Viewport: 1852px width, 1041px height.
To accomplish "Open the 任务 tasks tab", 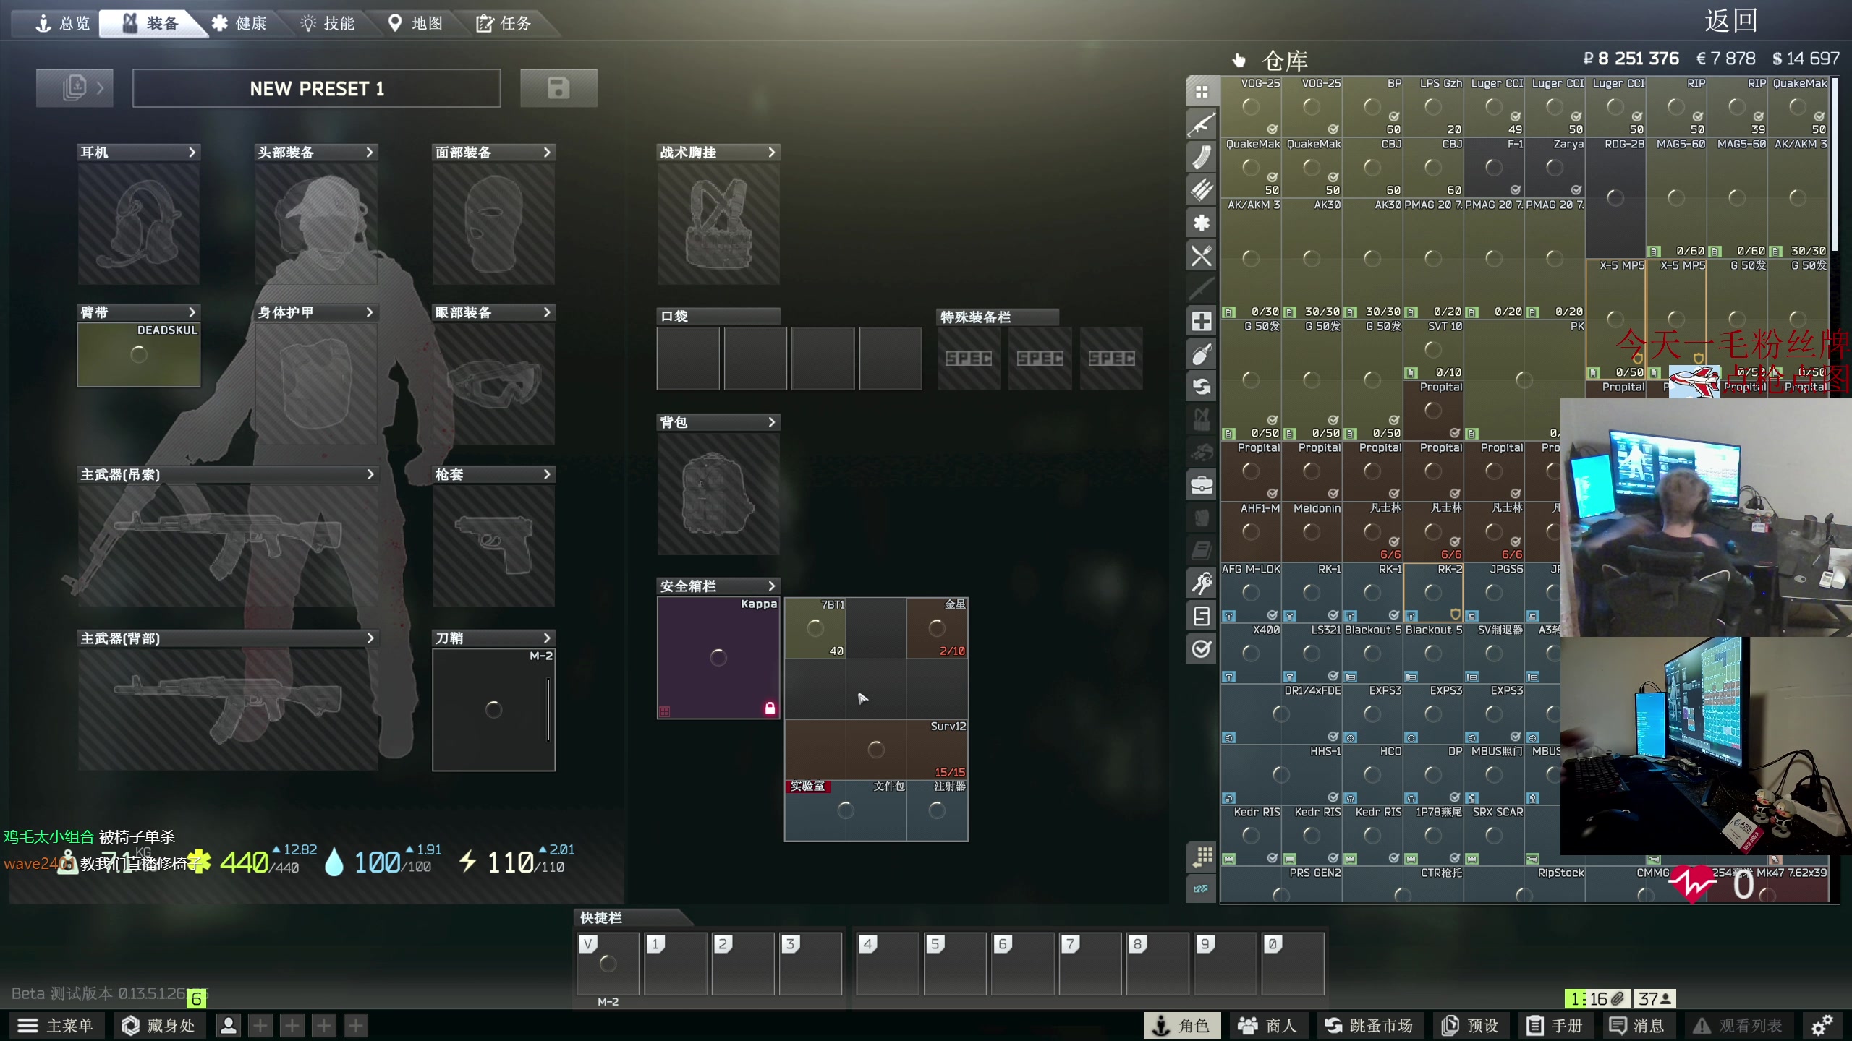I will click(505, 24).
